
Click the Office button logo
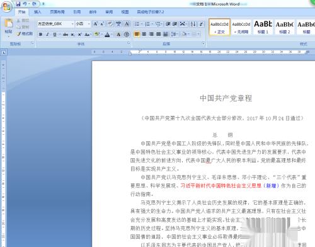6,7
